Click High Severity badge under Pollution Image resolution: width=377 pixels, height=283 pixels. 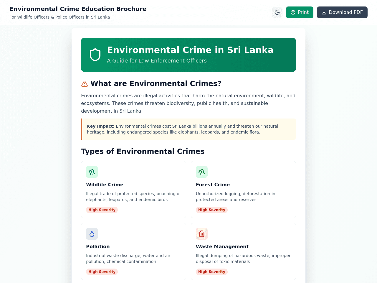[x=102, y=272]
